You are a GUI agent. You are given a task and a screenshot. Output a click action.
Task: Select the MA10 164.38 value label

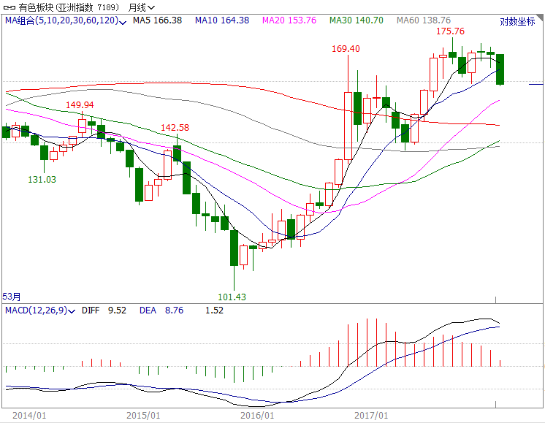click(222, 20)
